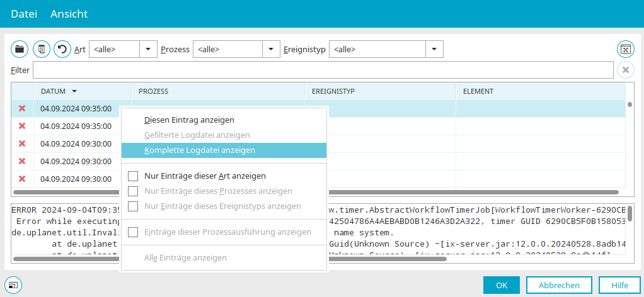
Task: Click the Abbrechen button
Action: [x=559, y=285]
